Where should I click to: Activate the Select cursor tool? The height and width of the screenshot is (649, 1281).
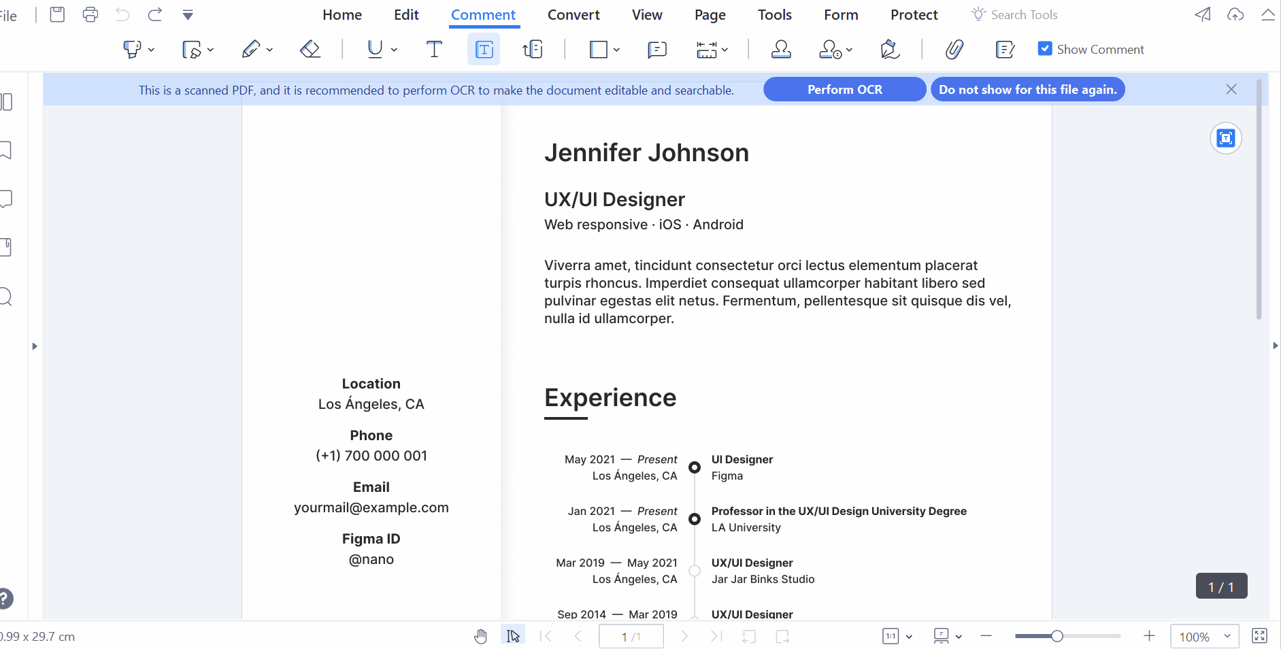(513, 636)
